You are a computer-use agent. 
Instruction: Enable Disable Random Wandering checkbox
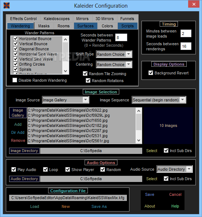click(x=15, y=80)
